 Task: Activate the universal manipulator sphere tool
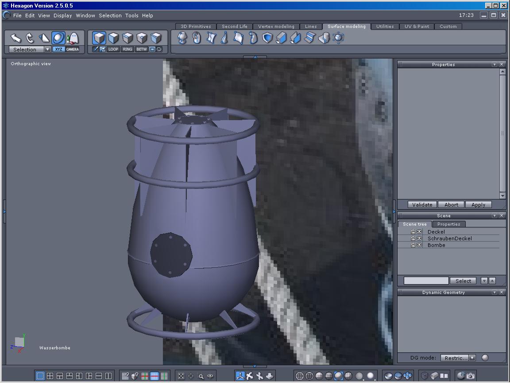(58, 38)
